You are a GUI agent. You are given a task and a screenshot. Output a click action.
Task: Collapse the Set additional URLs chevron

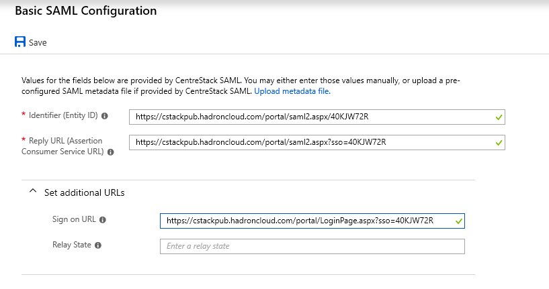click(33, 191)
